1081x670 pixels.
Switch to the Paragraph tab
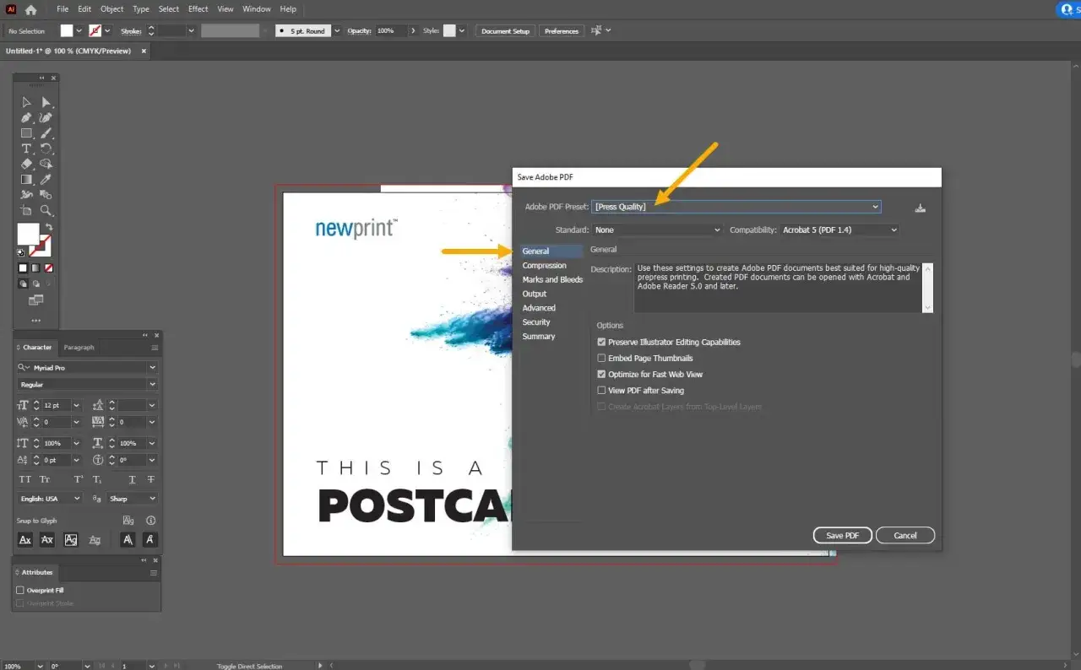coord(79,348)
